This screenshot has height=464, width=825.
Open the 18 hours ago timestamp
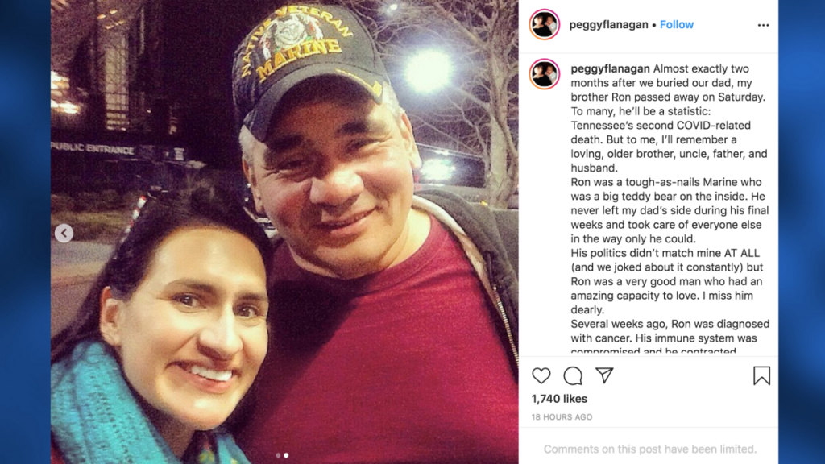click(x=562, y=417)
